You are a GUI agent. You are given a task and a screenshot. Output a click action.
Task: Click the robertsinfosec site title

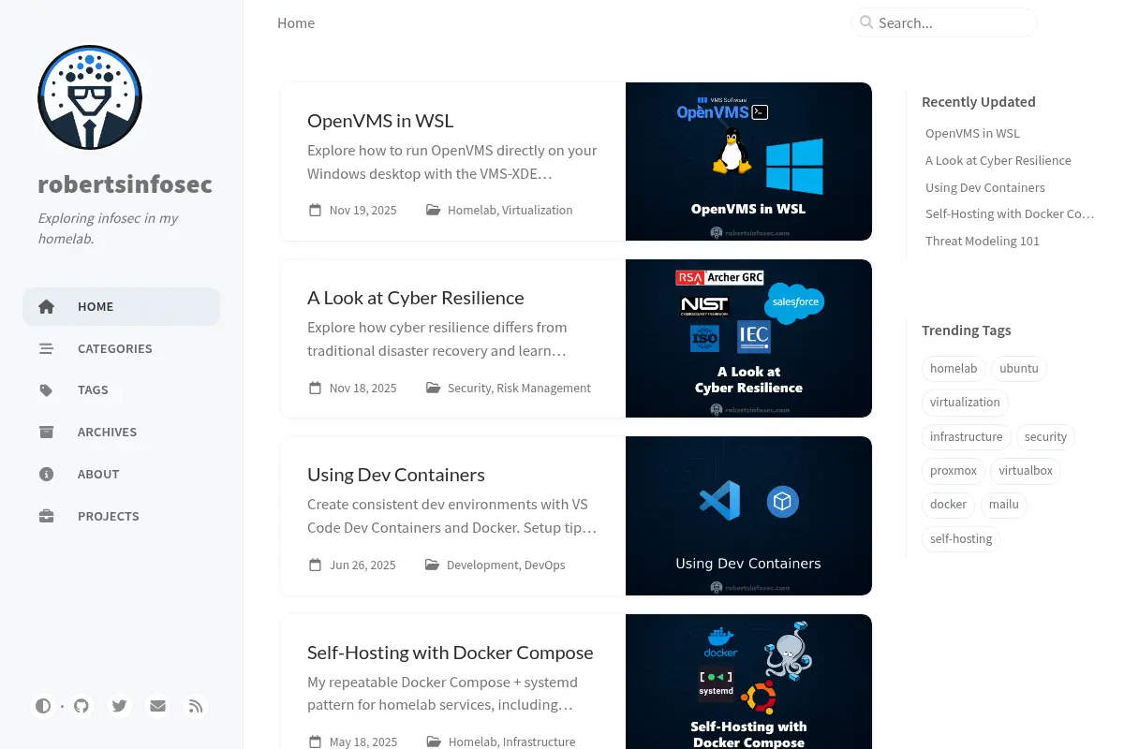point(125,184)
